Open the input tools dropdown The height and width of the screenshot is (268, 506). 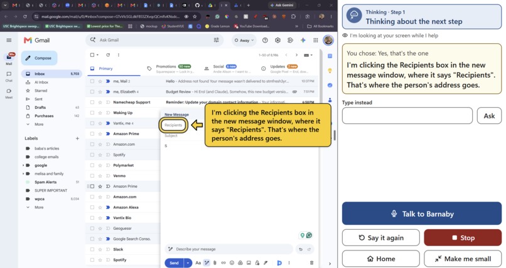pos(308,55)
